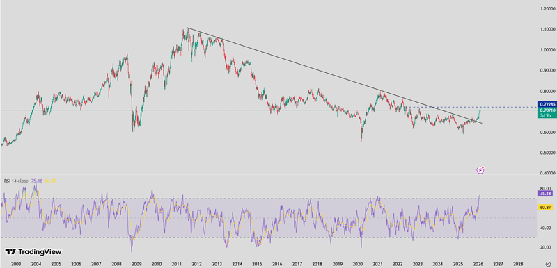Click the 2012 label on time axis
557x268 pixels.
point(196,264)
